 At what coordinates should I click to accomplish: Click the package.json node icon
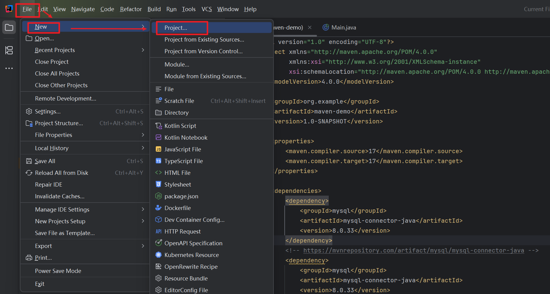[x=158, y=196]
